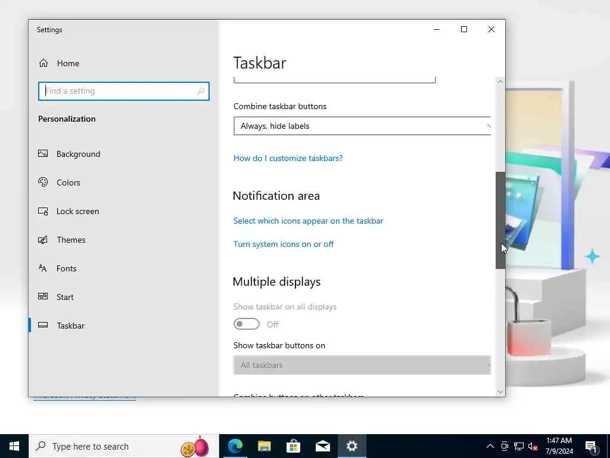Launch Microsoft Edge from taskbar

[x=235, y=446]
